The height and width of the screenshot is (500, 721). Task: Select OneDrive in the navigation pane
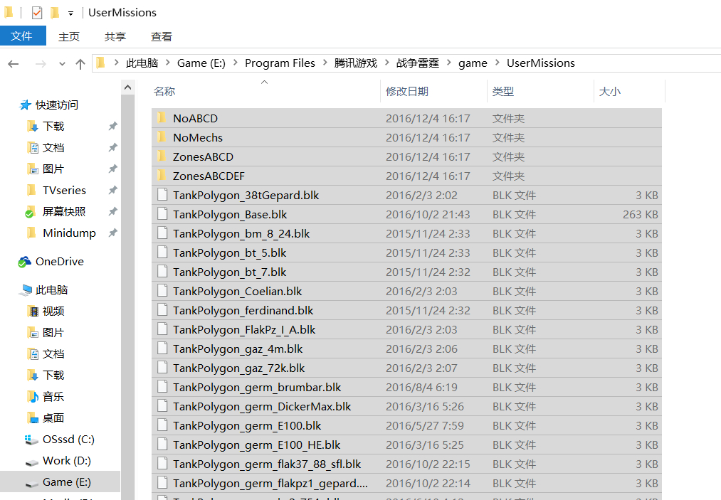click(x=51, y=262)
